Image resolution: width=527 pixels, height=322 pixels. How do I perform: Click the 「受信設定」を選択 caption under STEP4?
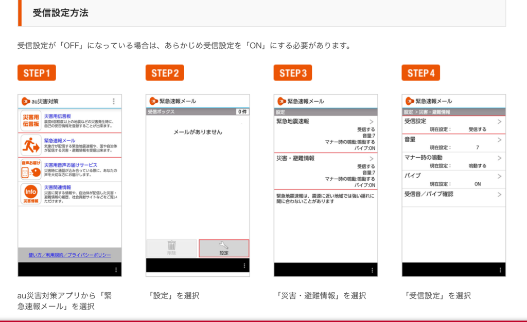pos(437,295)
